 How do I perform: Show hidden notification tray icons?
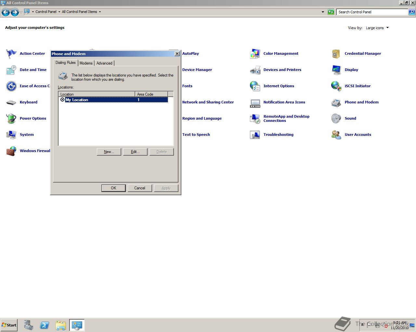point(363,325)
